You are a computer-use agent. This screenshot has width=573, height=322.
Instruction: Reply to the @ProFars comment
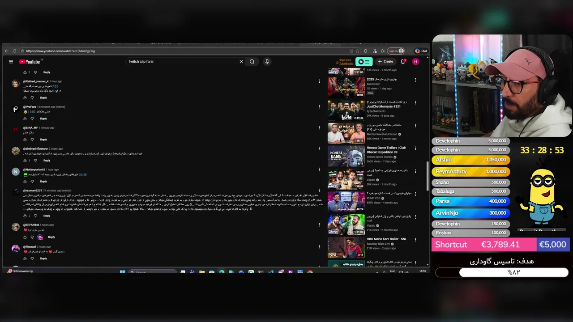point(43,119)
